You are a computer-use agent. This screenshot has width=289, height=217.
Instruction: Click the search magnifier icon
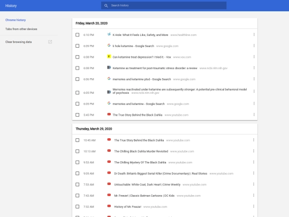tap(106, 5)
